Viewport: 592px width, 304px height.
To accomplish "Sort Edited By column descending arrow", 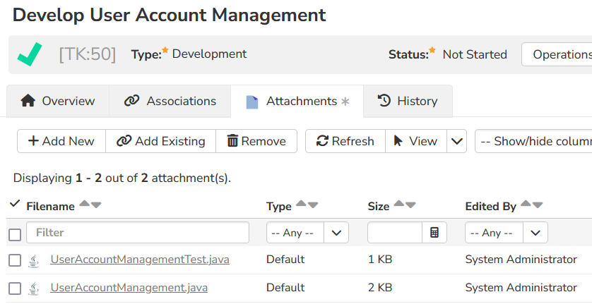I will pyautogui.click(x=538, y=205).
